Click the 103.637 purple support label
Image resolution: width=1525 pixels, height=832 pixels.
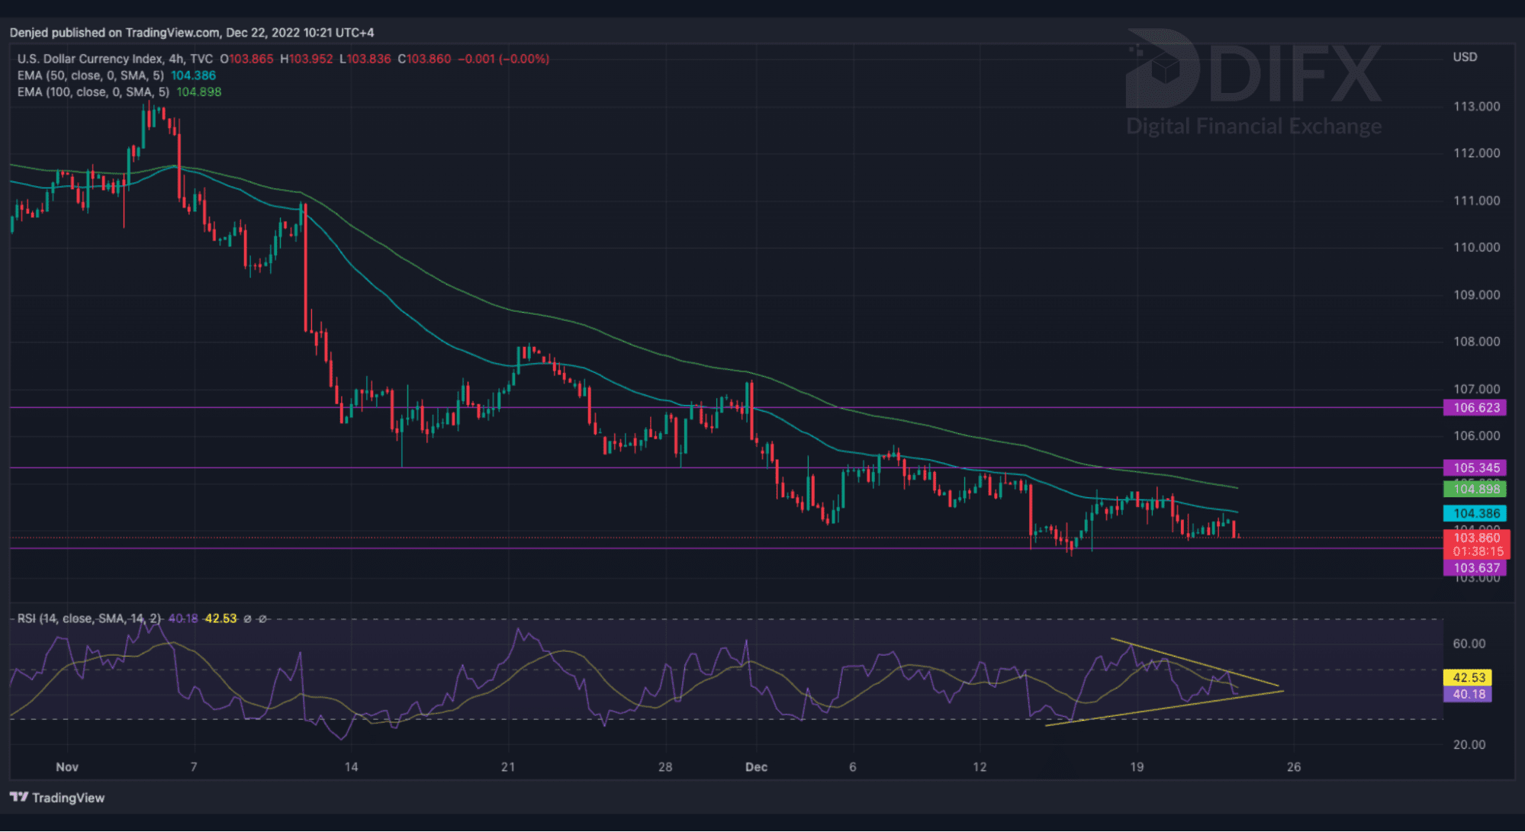(1475, 567)
